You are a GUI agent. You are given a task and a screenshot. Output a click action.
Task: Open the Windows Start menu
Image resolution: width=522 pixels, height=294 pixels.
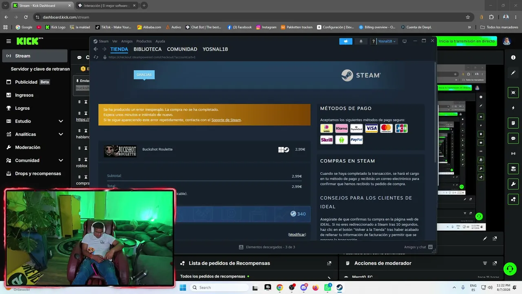[183, 287]
